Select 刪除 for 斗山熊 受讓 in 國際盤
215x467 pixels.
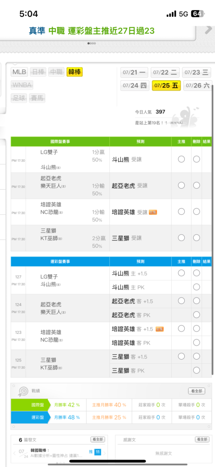[x=196, y=159]
